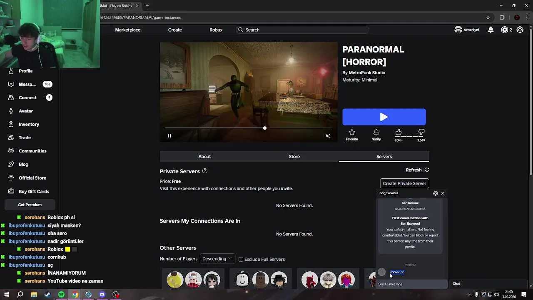Screen dimensions: 533x300
Task: Unmute the game preview video
Action: point(328,136)
